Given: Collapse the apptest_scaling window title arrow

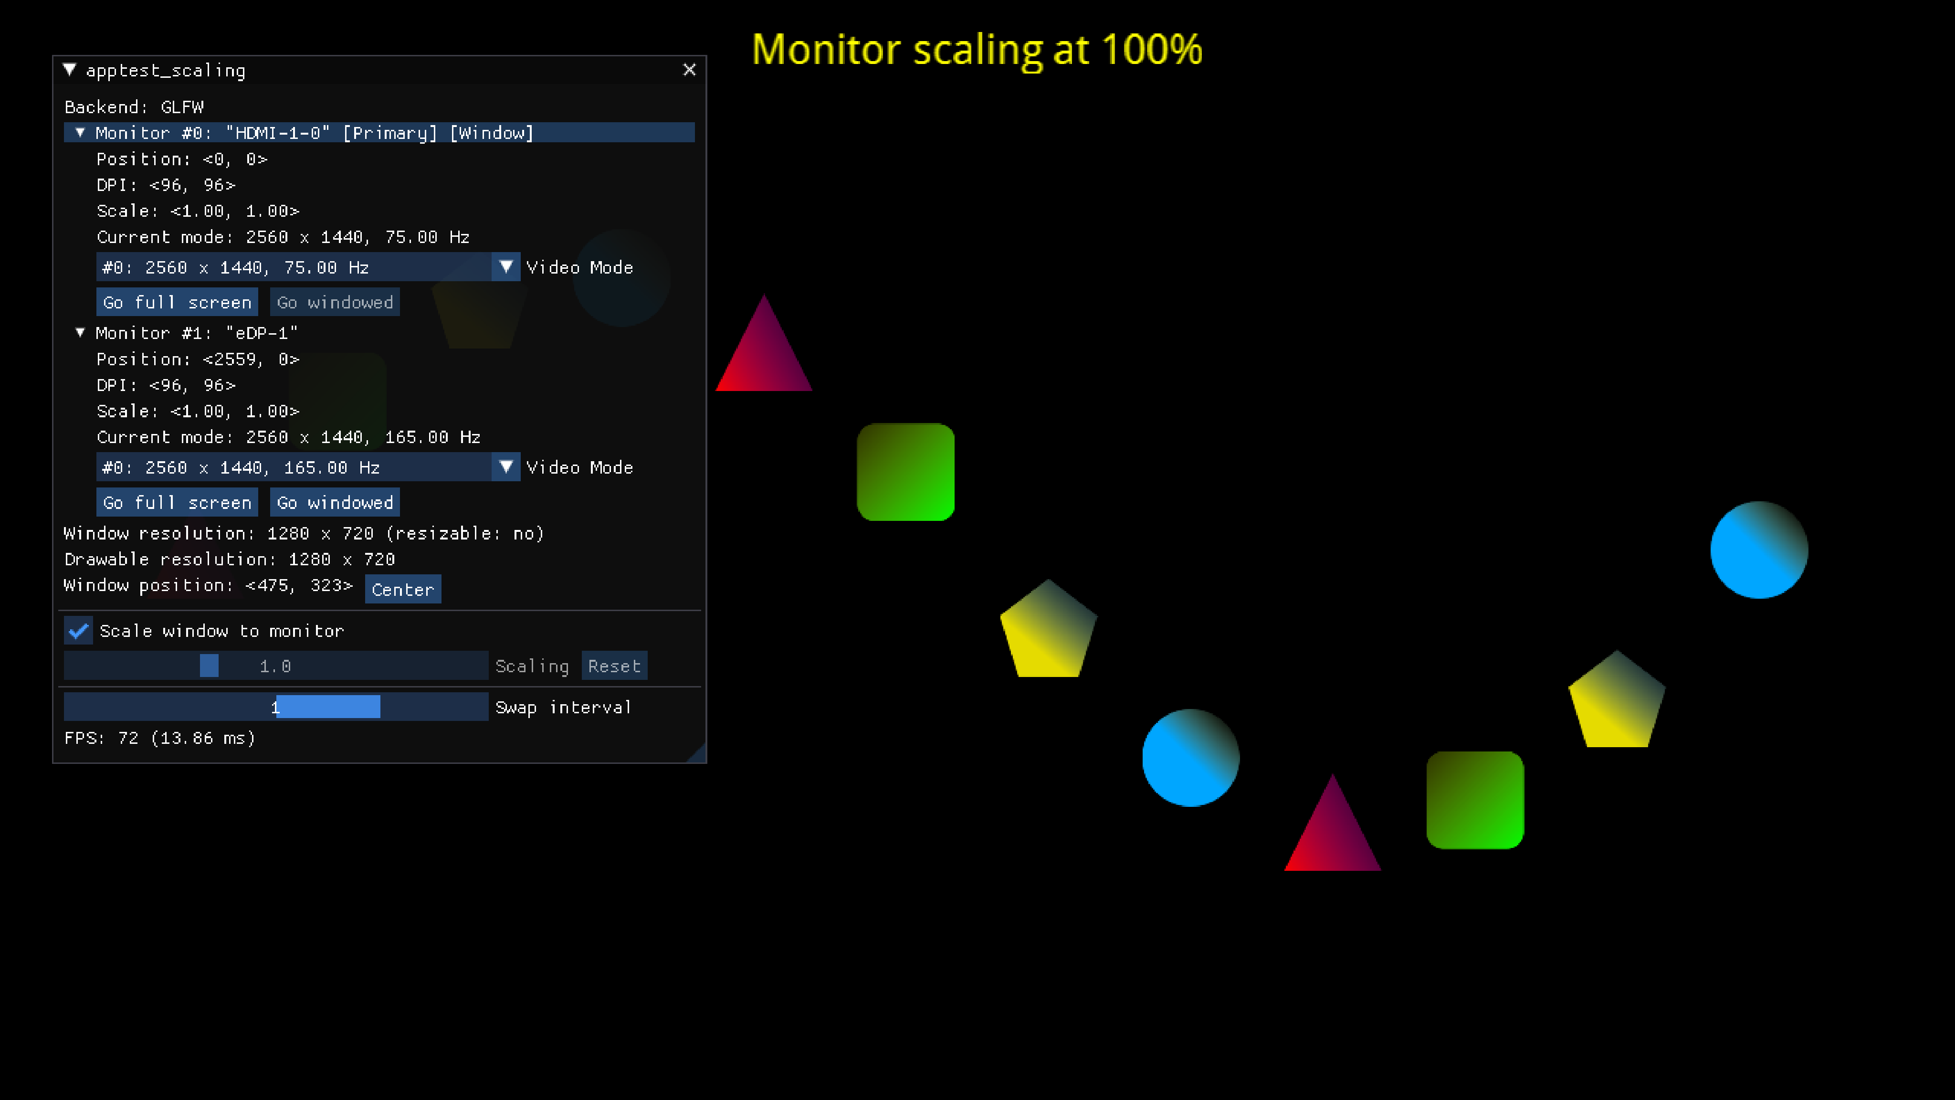Looking at the screenshot, I should click(x=70, y=70).
